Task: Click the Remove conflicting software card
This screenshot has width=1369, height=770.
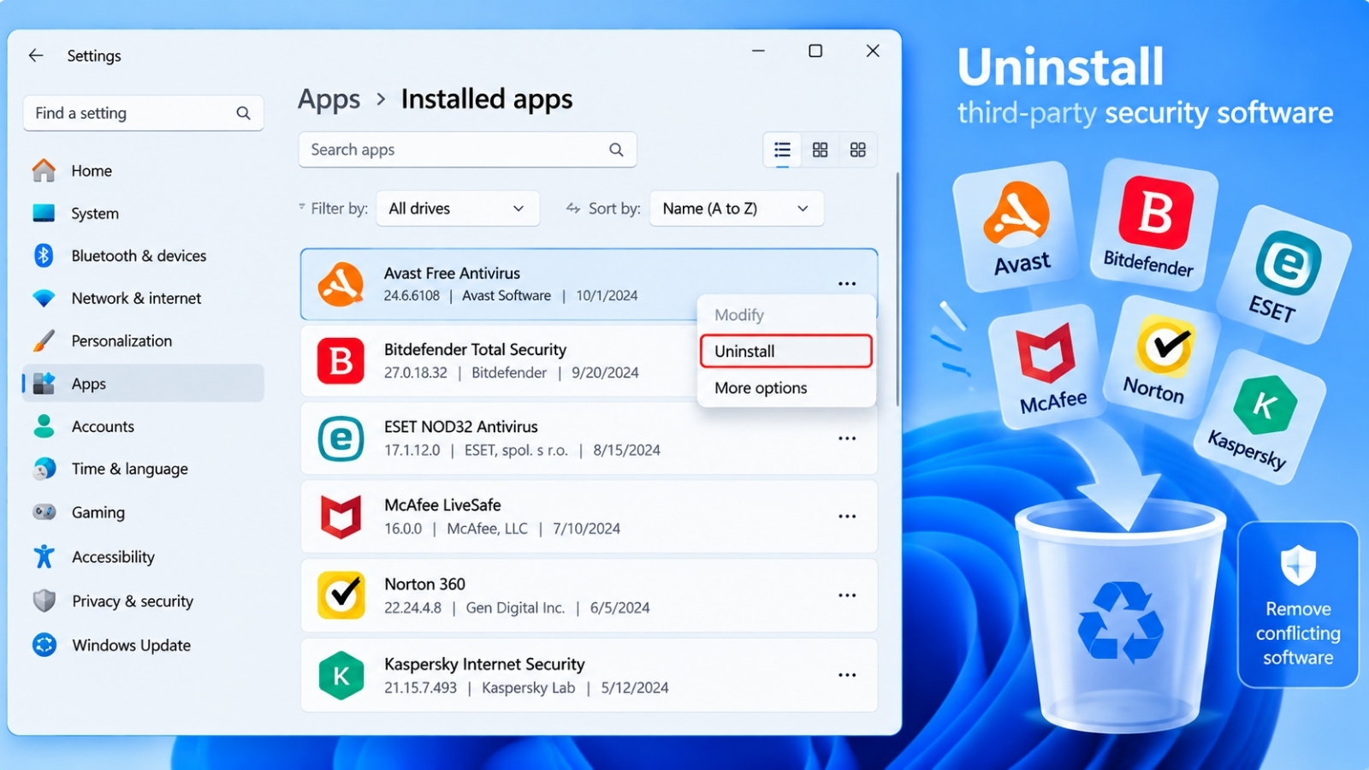Action: [1298, 605]
